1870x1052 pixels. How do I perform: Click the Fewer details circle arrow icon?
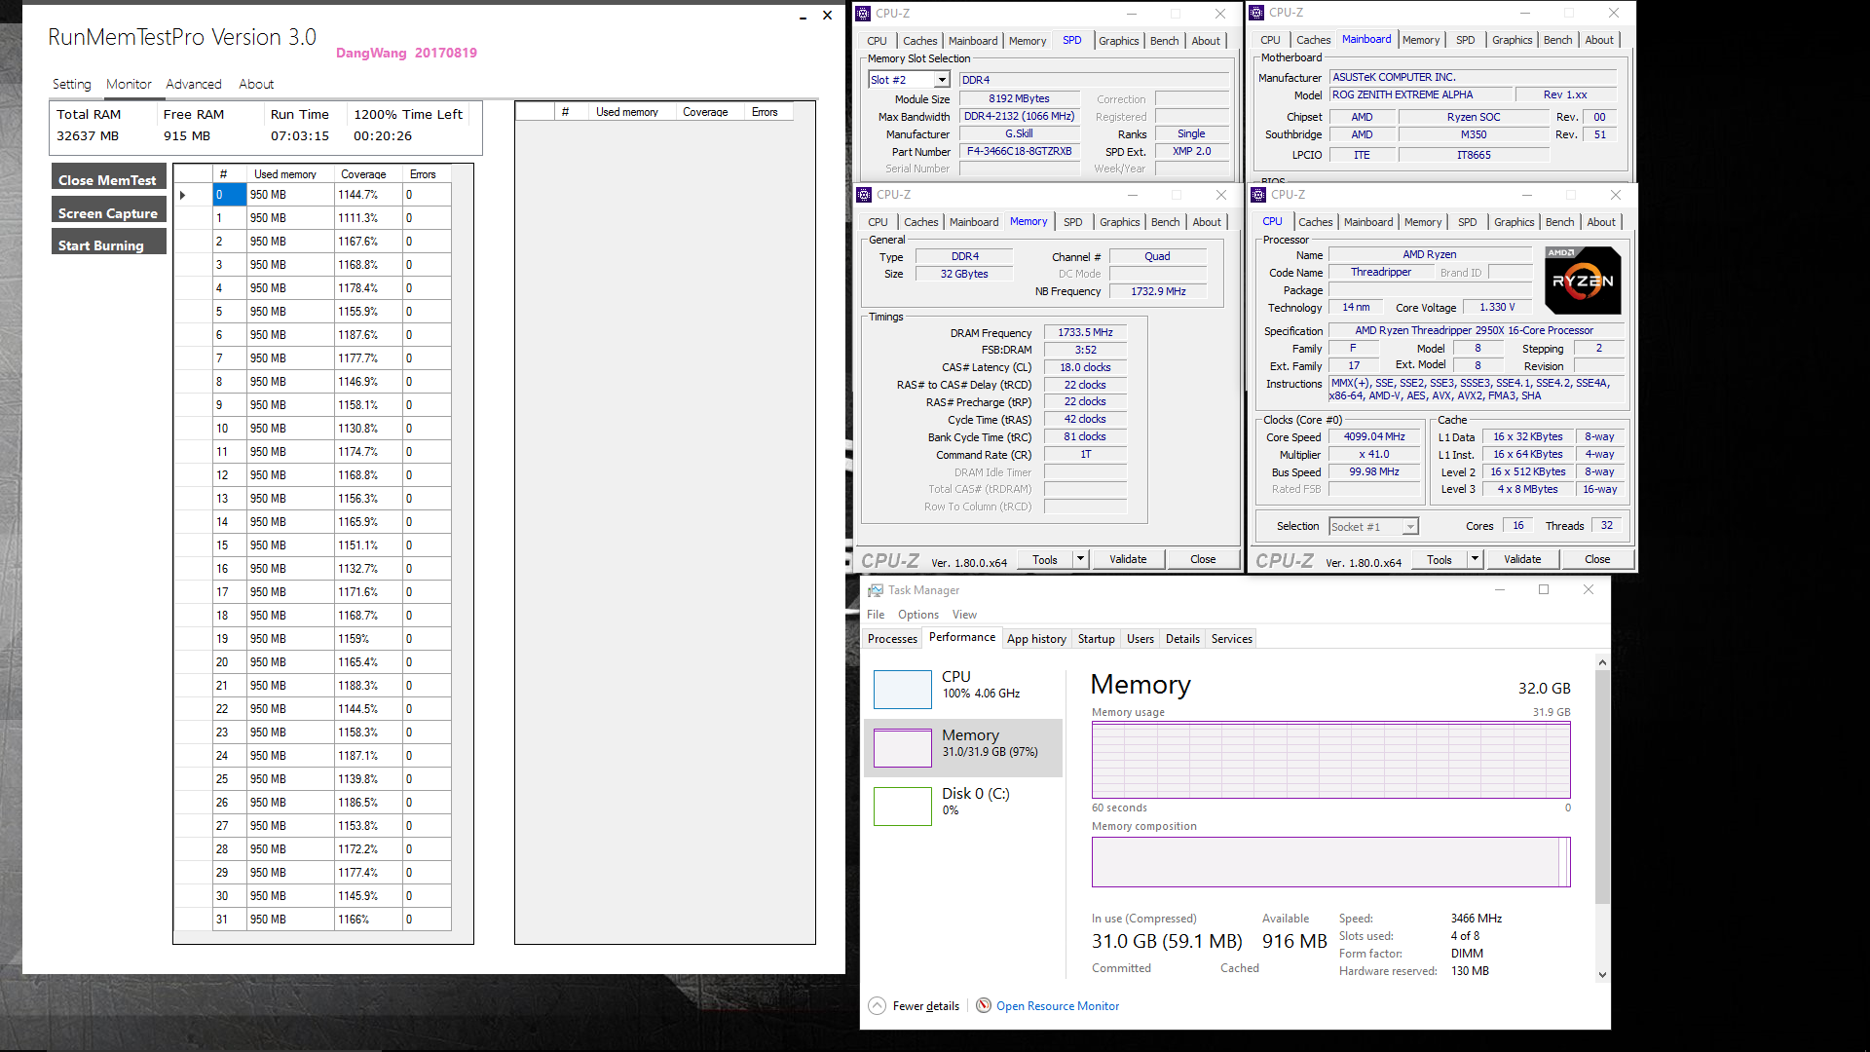click(878, 1005)
